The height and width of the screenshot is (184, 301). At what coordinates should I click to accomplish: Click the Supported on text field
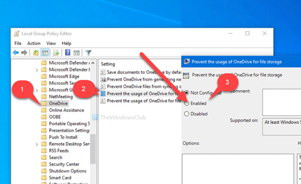(x=282, y=127)
